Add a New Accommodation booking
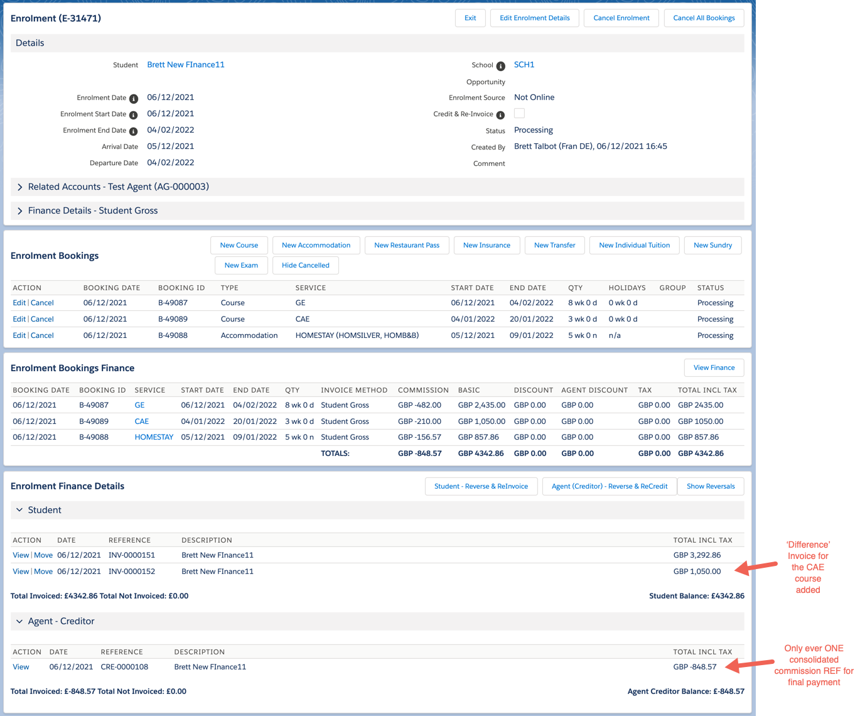Viewport: 860px width, 716px height. click(316, 246)
